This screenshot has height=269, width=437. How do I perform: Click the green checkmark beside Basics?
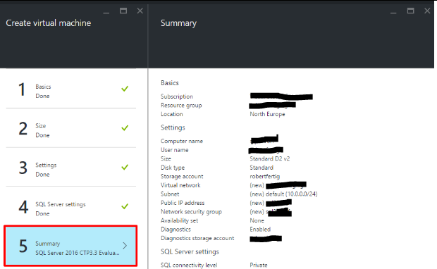125,89
